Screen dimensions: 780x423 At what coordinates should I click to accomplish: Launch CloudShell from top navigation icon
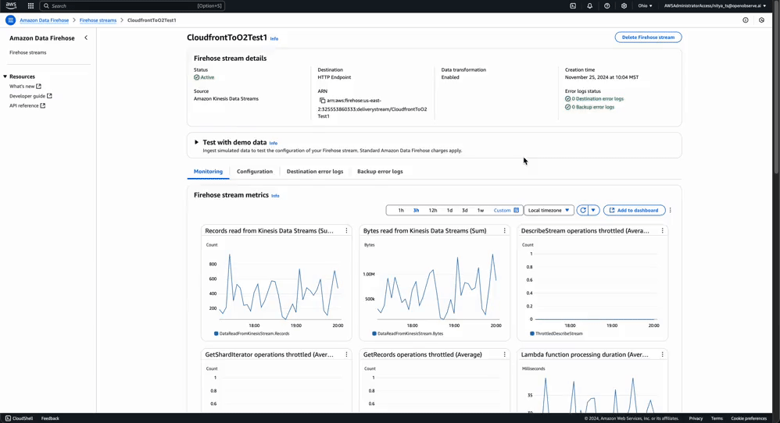coord(573,6)
